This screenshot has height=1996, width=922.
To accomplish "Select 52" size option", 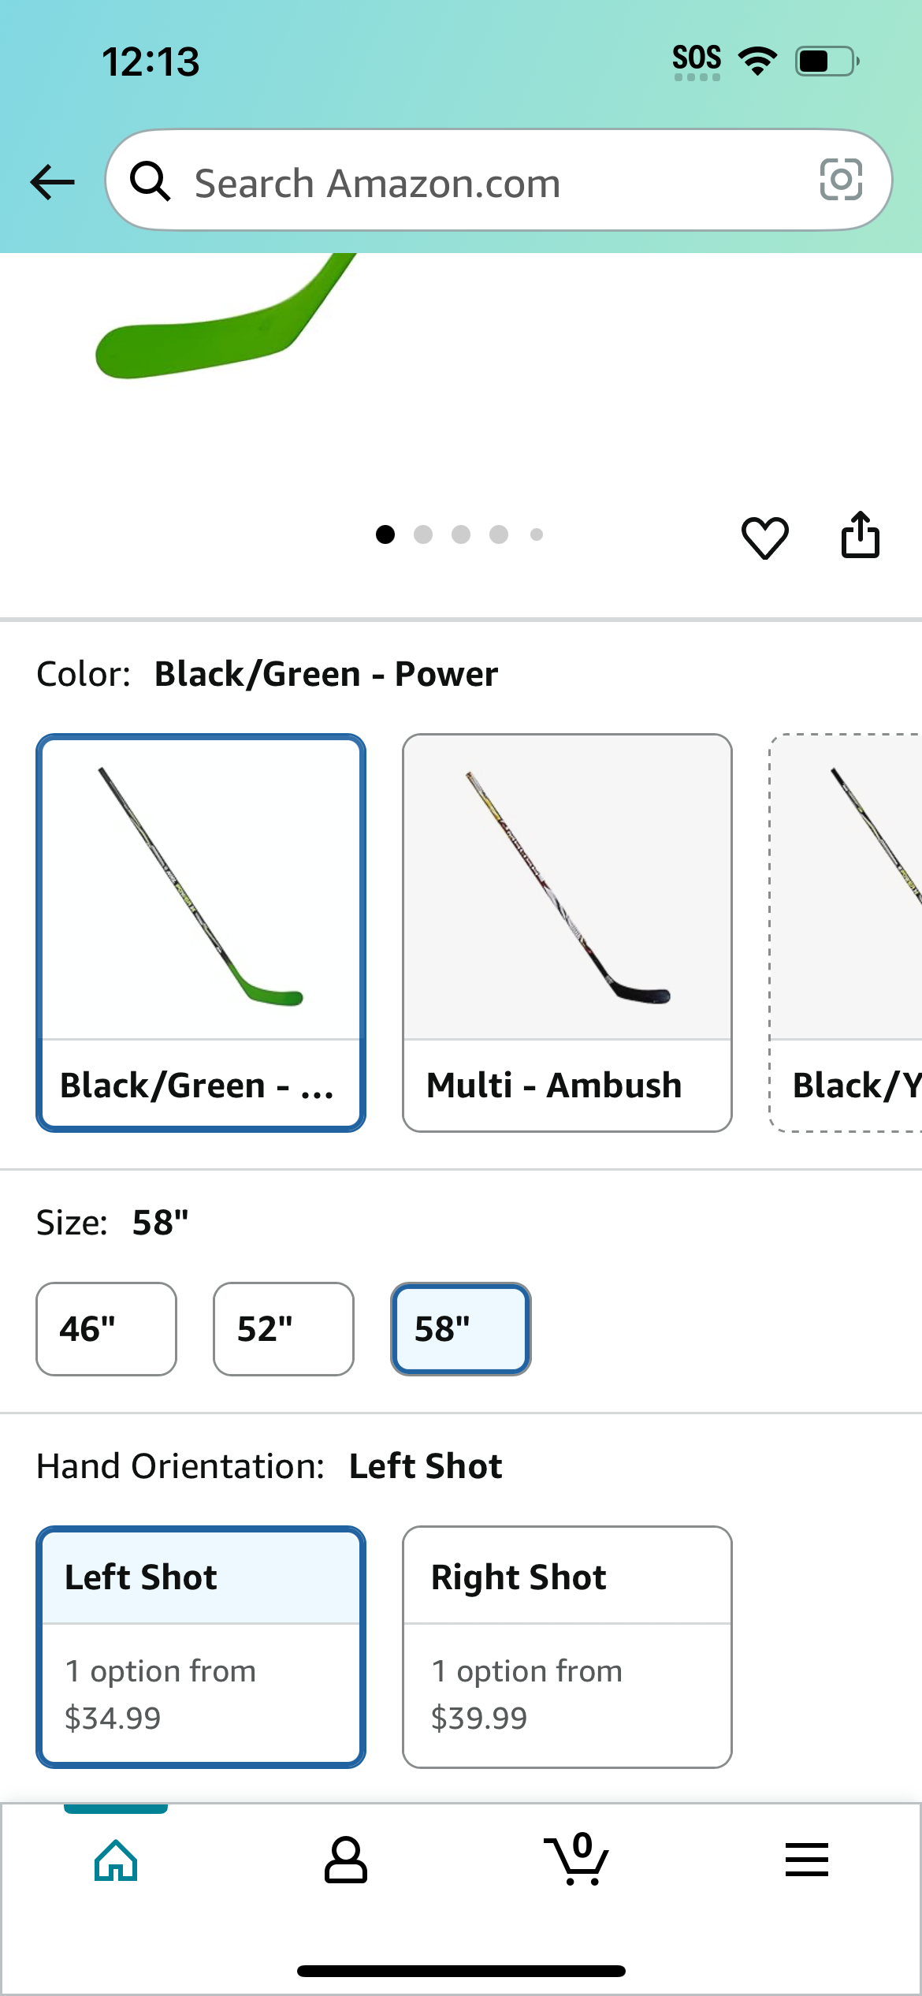I will [284, 1329].
